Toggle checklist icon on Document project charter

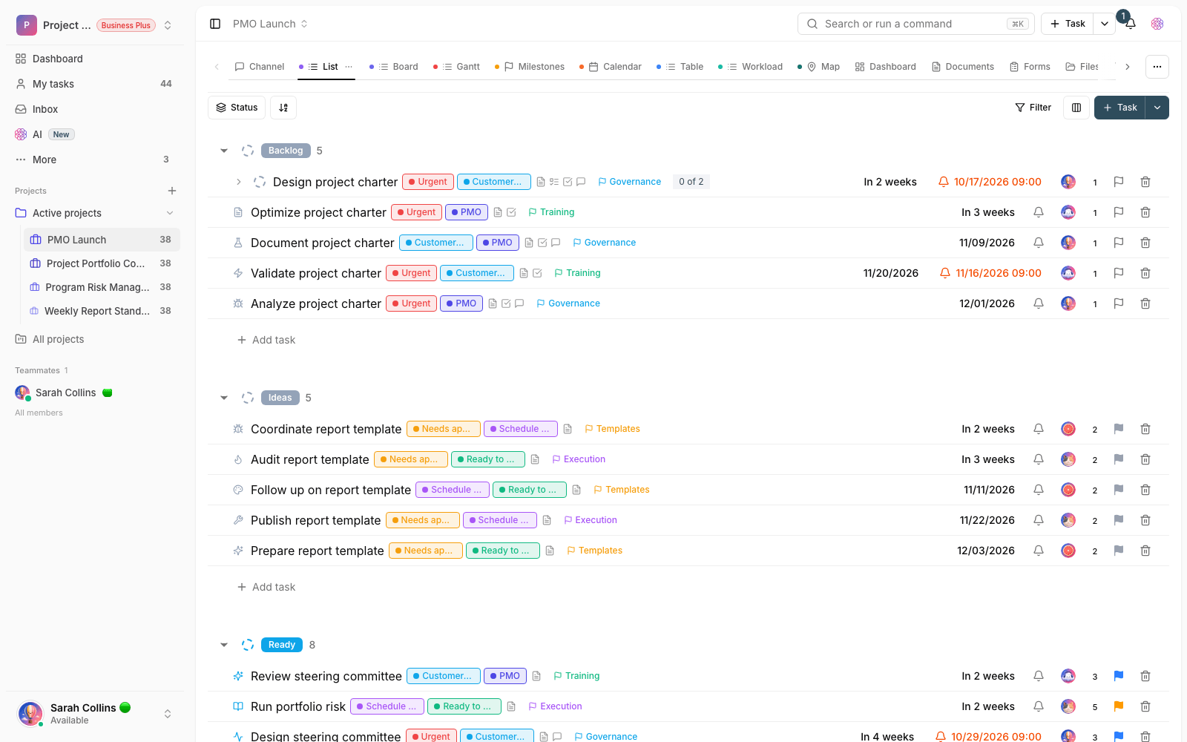click(542, 243)
